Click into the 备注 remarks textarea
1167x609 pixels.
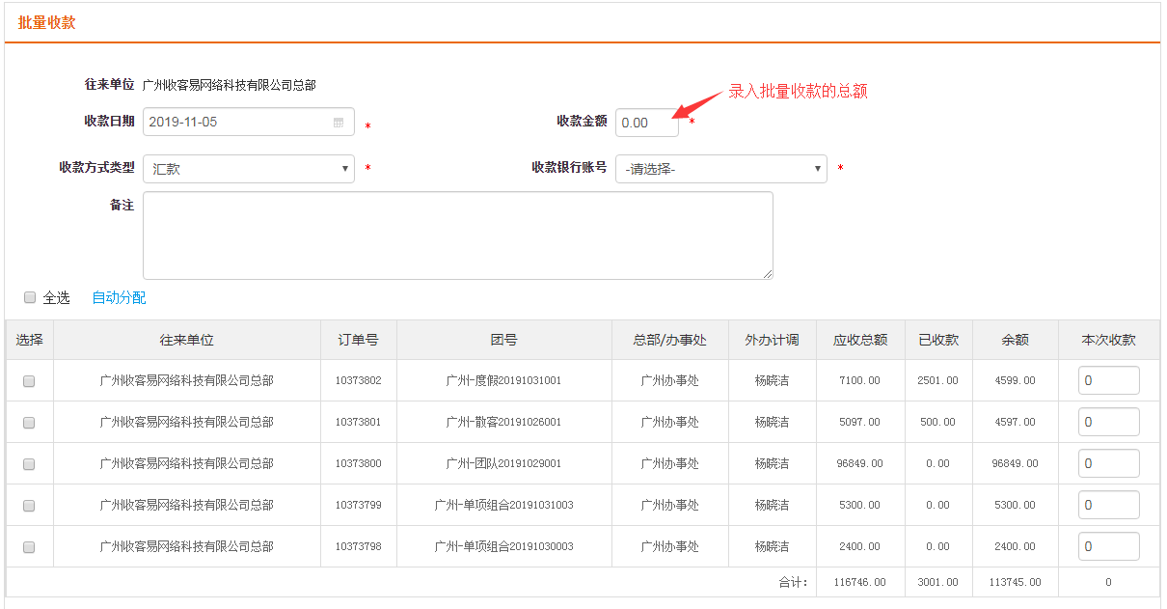457,235
